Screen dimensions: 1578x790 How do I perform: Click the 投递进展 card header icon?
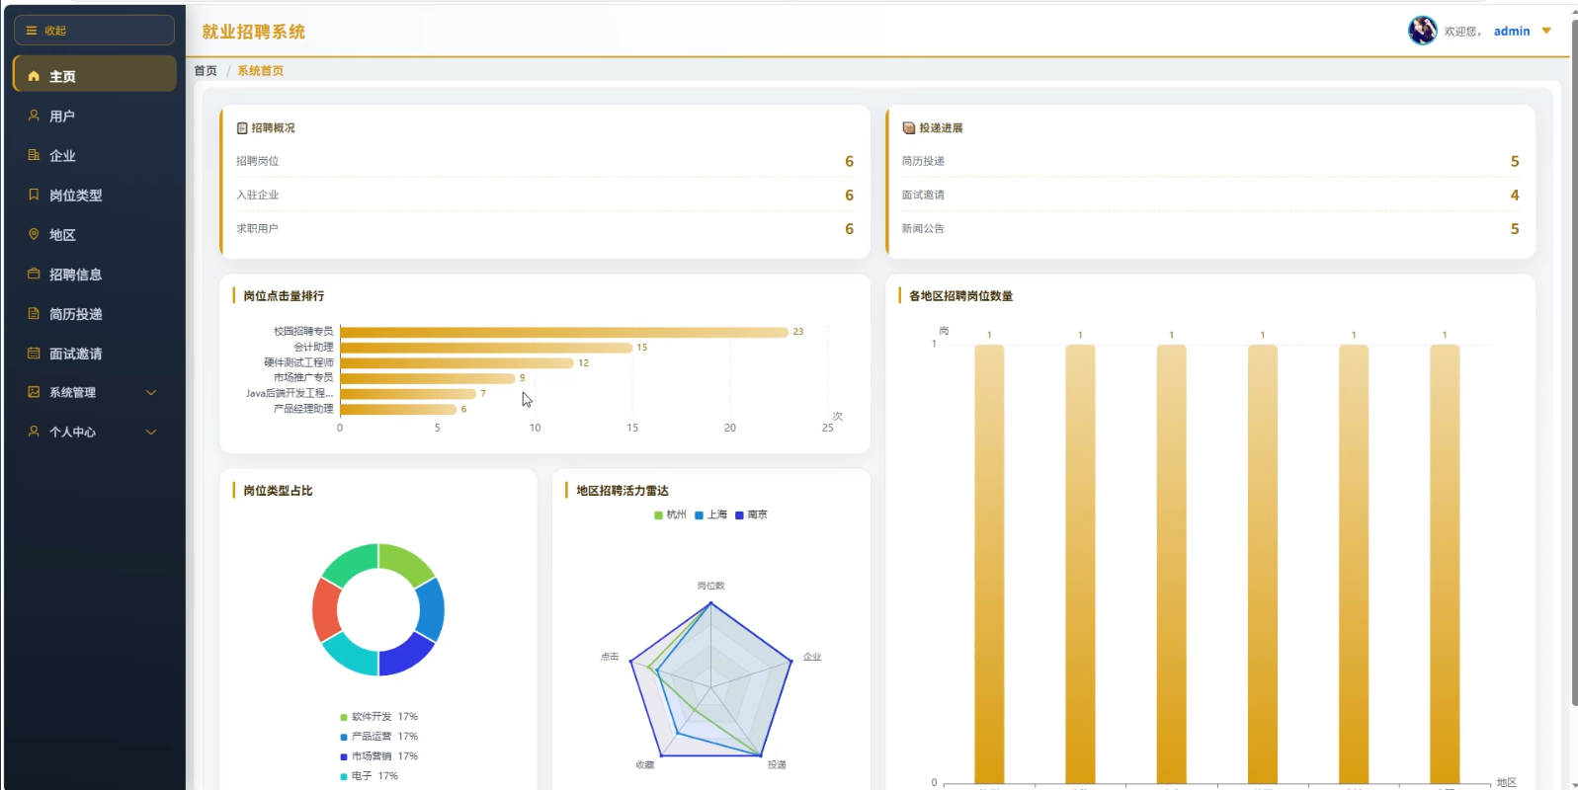[x=909, y=128]
